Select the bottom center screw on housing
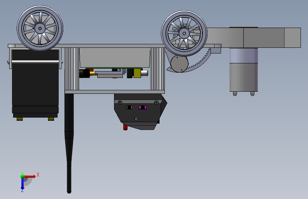 [x=136, y=119]
